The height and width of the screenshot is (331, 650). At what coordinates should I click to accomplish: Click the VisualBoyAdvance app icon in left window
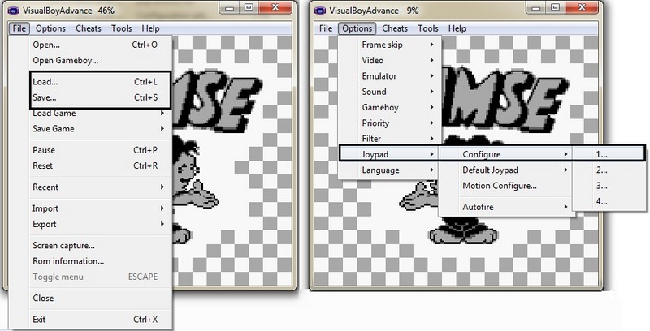click(14, 11)
